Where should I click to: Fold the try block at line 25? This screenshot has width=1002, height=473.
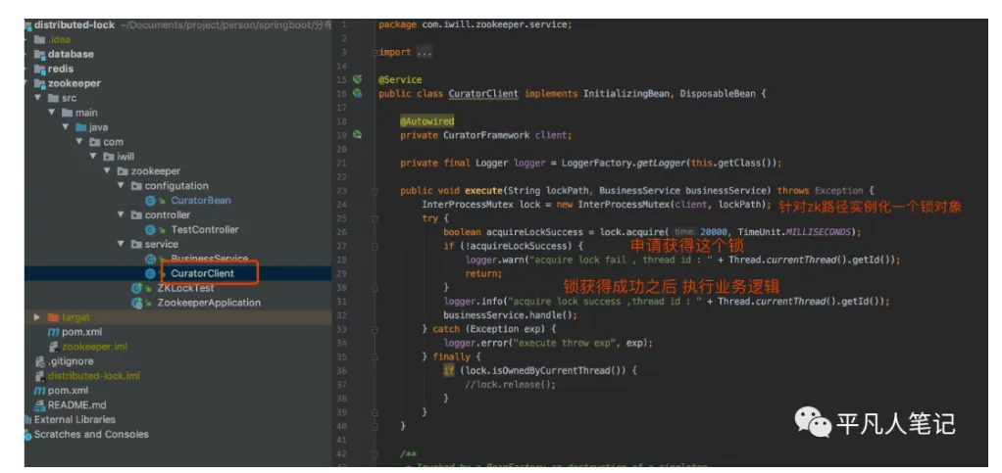[376, 218]
